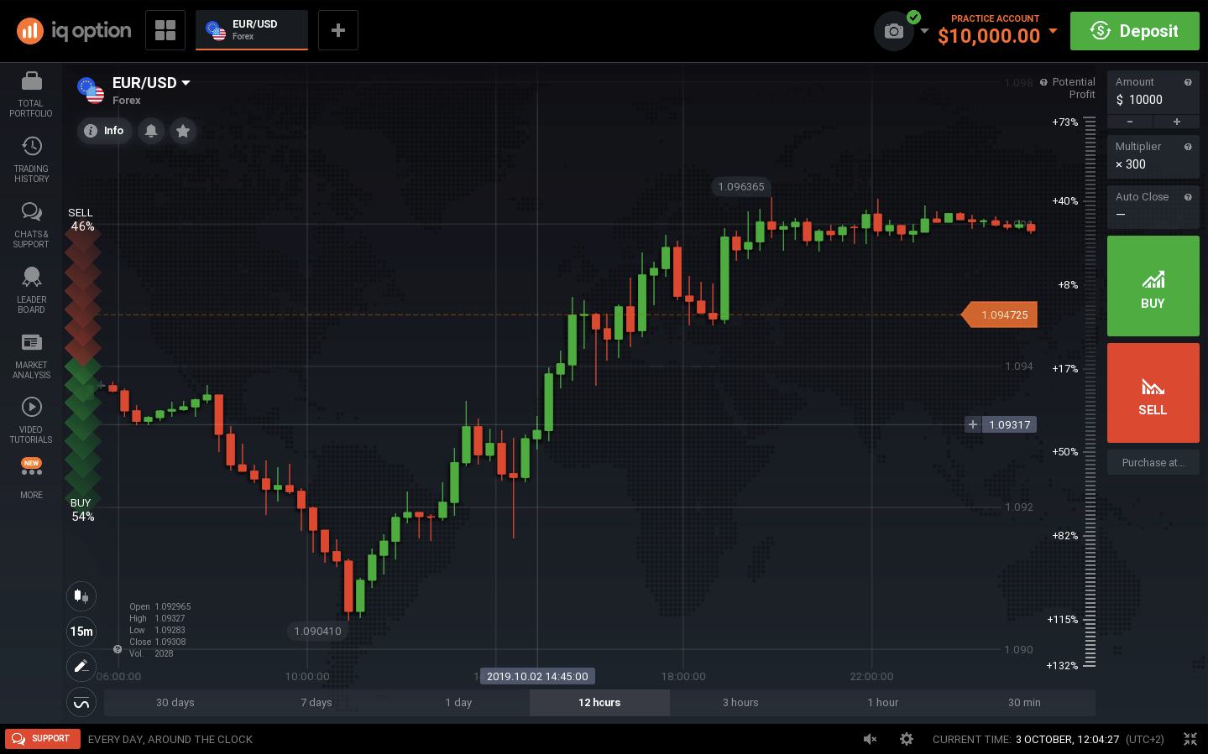Open Purchase at pending order
Image resolution: width=1208 pixels, height=754 pixels.
pos(1153,462)
